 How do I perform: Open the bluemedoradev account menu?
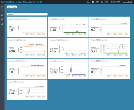coord(128,2)
